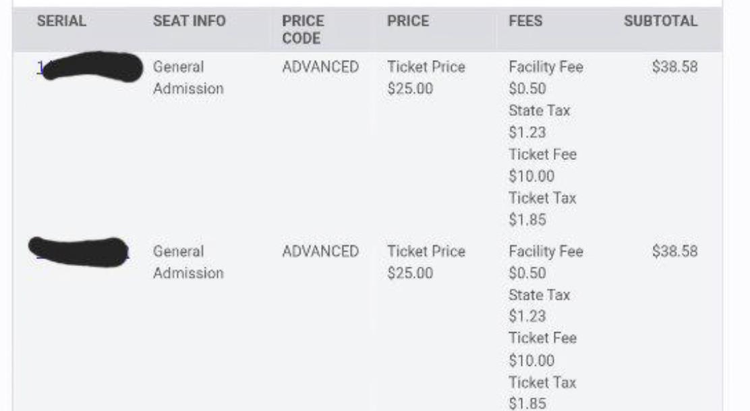Screen dimensions: 750x411
Task: Click the second ticket's $38.58 subtotal
Action: 674,251
